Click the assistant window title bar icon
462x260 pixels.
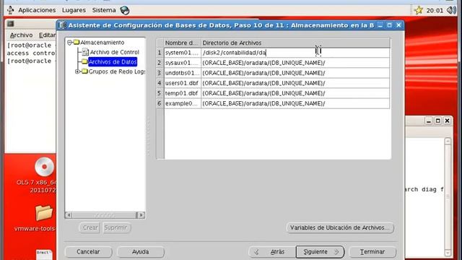(x=62, y=25)
